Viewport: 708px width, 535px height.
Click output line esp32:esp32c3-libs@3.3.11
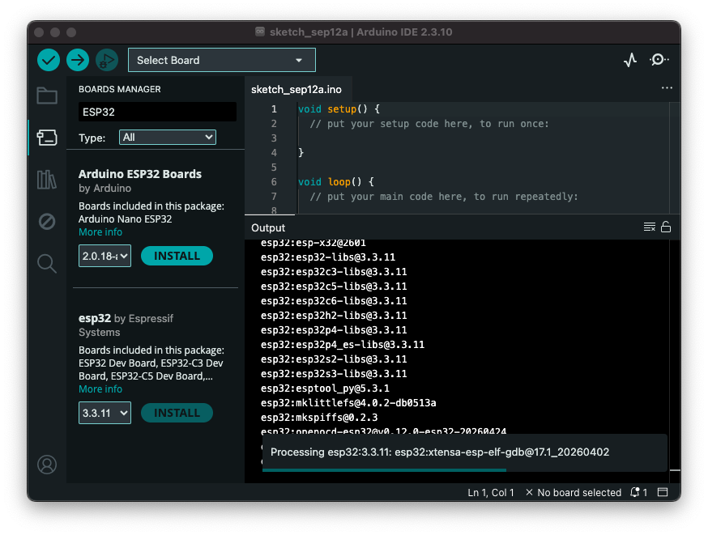334,272
